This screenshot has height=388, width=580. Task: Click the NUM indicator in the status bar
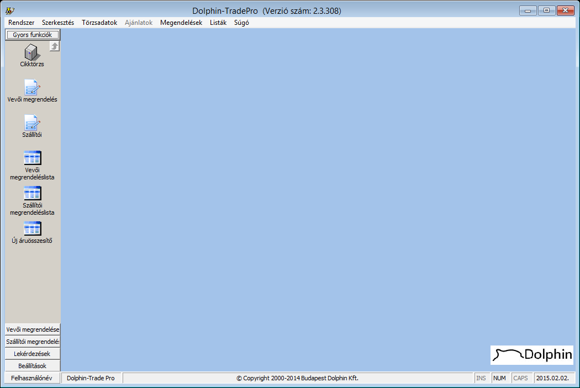(499, 378)
